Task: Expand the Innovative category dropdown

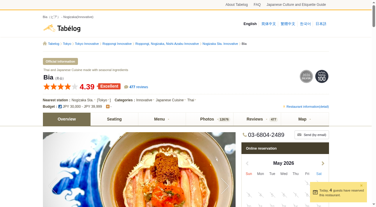Action: coord(154,100)
